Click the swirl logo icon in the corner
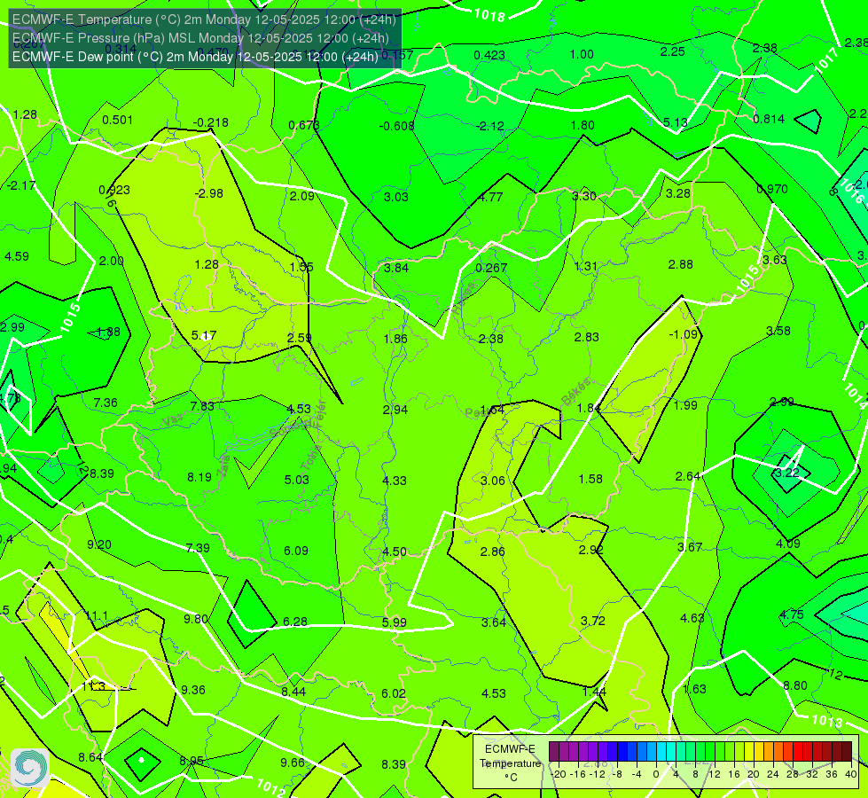The height and width of the screenshot is (798, 868). (x=30, y=768)
